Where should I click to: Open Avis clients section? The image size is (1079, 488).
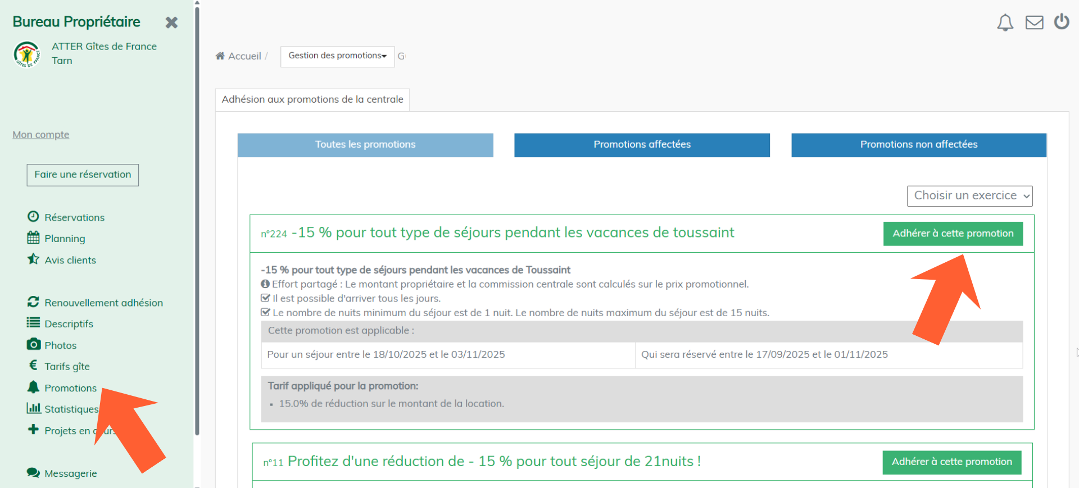pos(70,260)
